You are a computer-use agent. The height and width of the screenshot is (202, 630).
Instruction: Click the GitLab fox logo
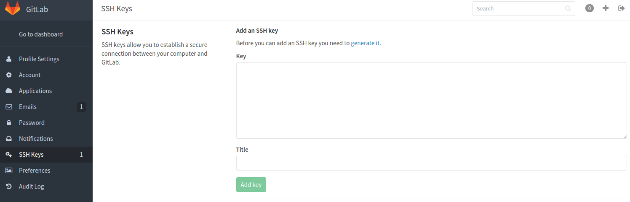coord(13,8)
